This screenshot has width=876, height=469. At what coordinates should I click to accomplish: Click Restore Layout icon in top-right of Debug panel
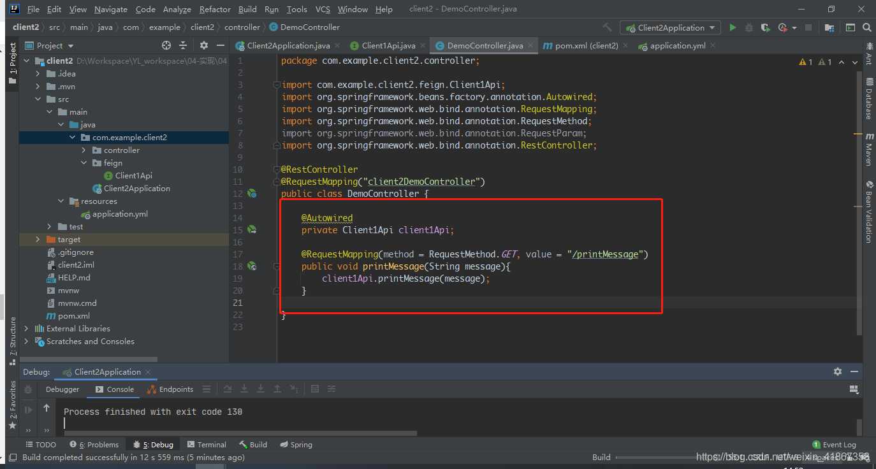click(x=854, y=389)
